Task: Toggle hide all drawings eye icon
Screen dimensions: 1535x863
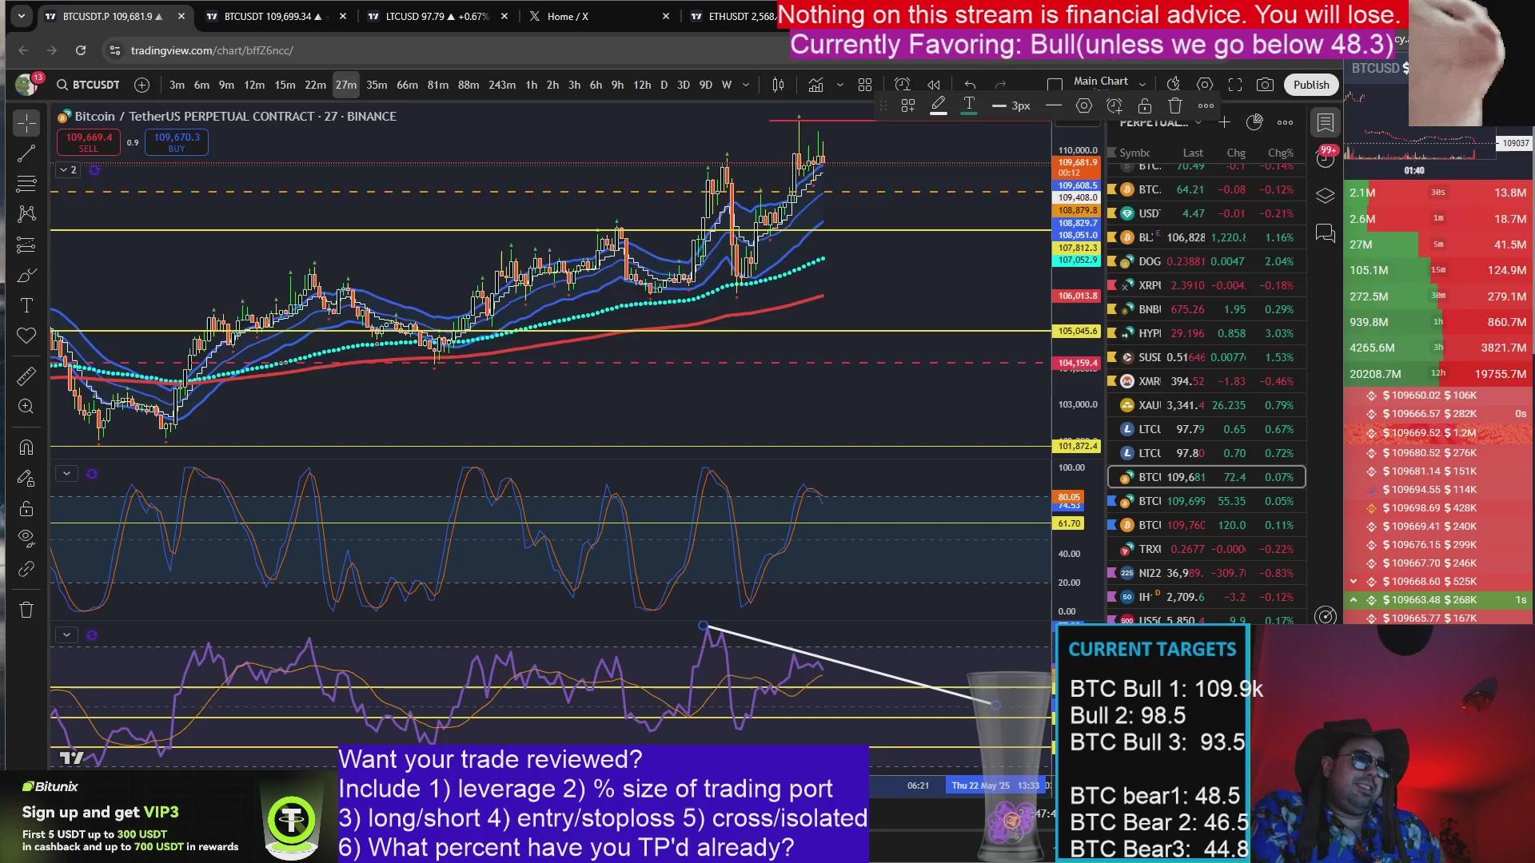Action: pos(26,539)
